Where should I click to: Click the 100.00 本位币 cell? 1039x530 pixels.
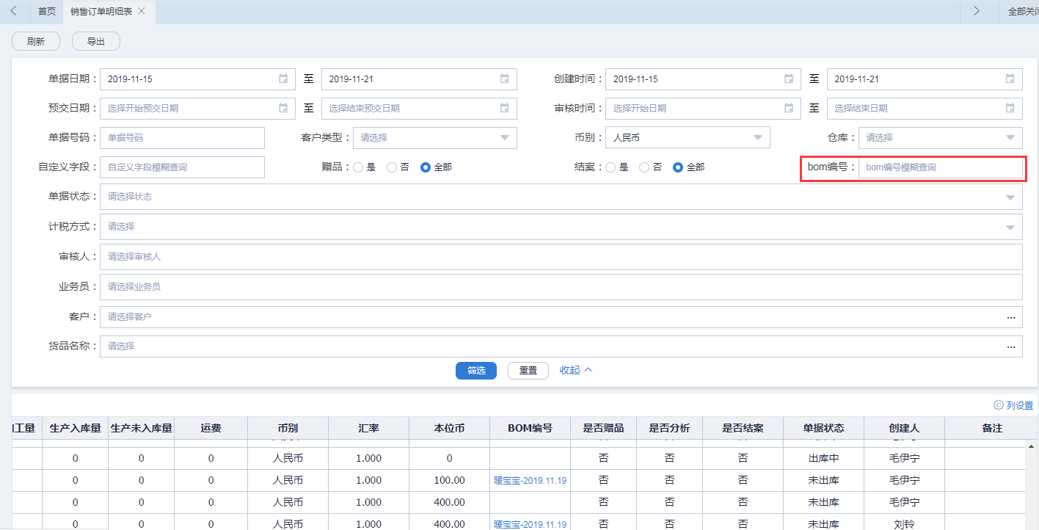point(450,481)
